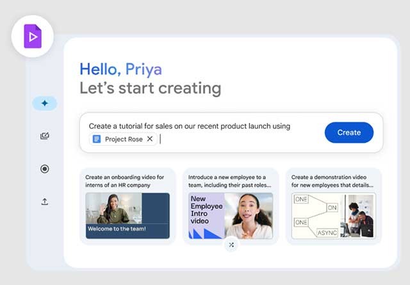Screen dimensions: 410x285
Task: Click the Docs icon in Project Rose chip
Action: point(97,139)
